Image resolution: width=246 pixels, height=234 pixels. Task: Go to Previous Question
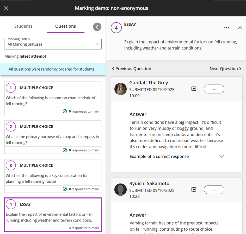(132, 69)
